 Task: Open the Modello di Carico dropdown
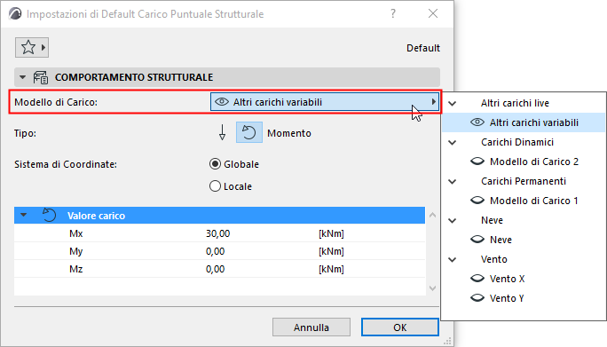(x=325, y=102)
